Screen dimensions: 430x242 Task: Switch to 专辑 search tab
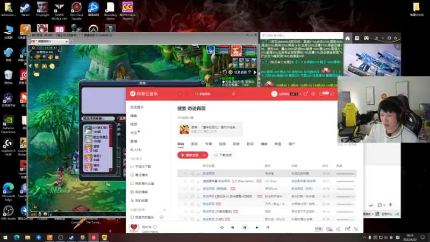(x=209, y=144)
